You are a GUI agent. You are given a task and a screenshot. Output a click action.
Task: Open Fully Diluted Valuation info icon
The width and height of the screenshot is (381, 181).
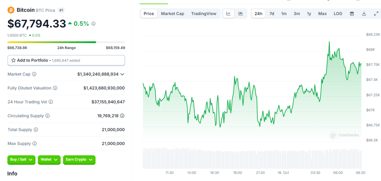(x=55, y=88)
